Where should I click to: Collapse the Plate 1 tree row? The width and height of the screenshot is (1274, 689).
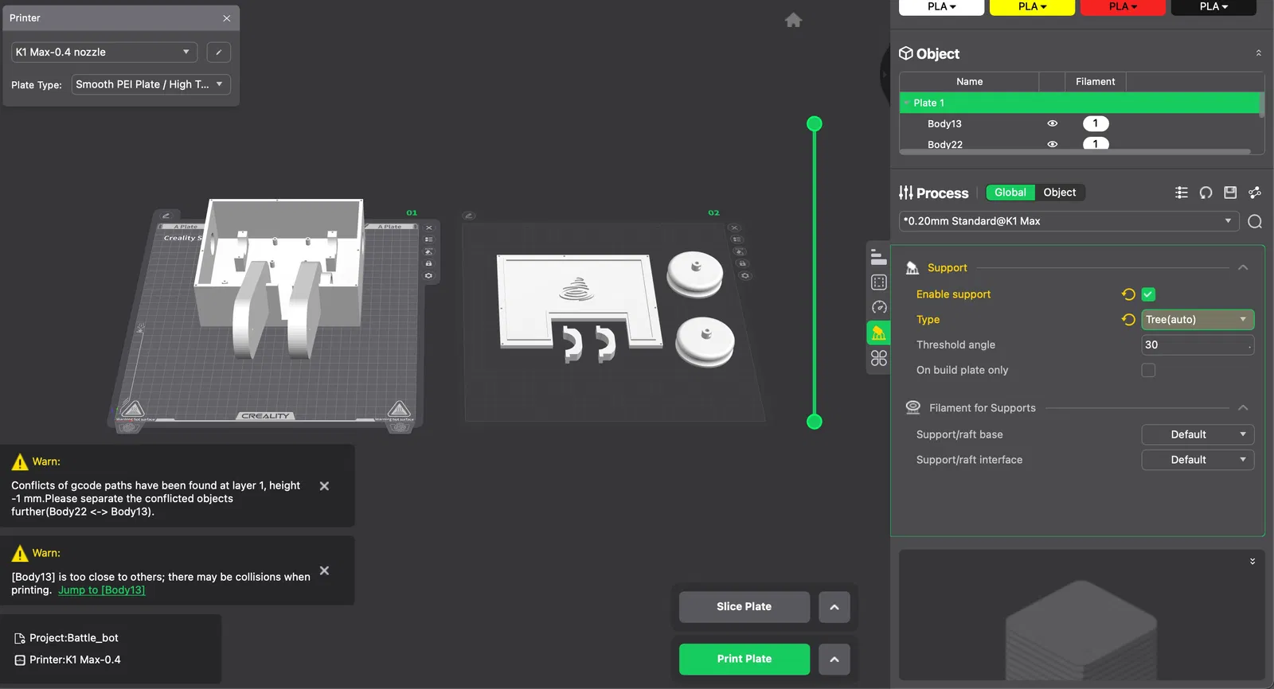906,103
